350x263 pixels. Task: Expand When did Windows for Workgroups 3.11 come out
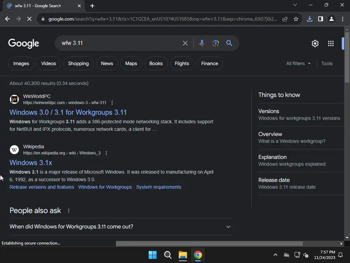tap(121, 227)
